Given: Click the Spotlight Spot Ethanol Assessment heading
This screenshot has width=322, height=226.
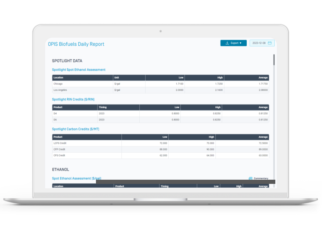Looking at the screenshot, I should click(x=79, y=70).
